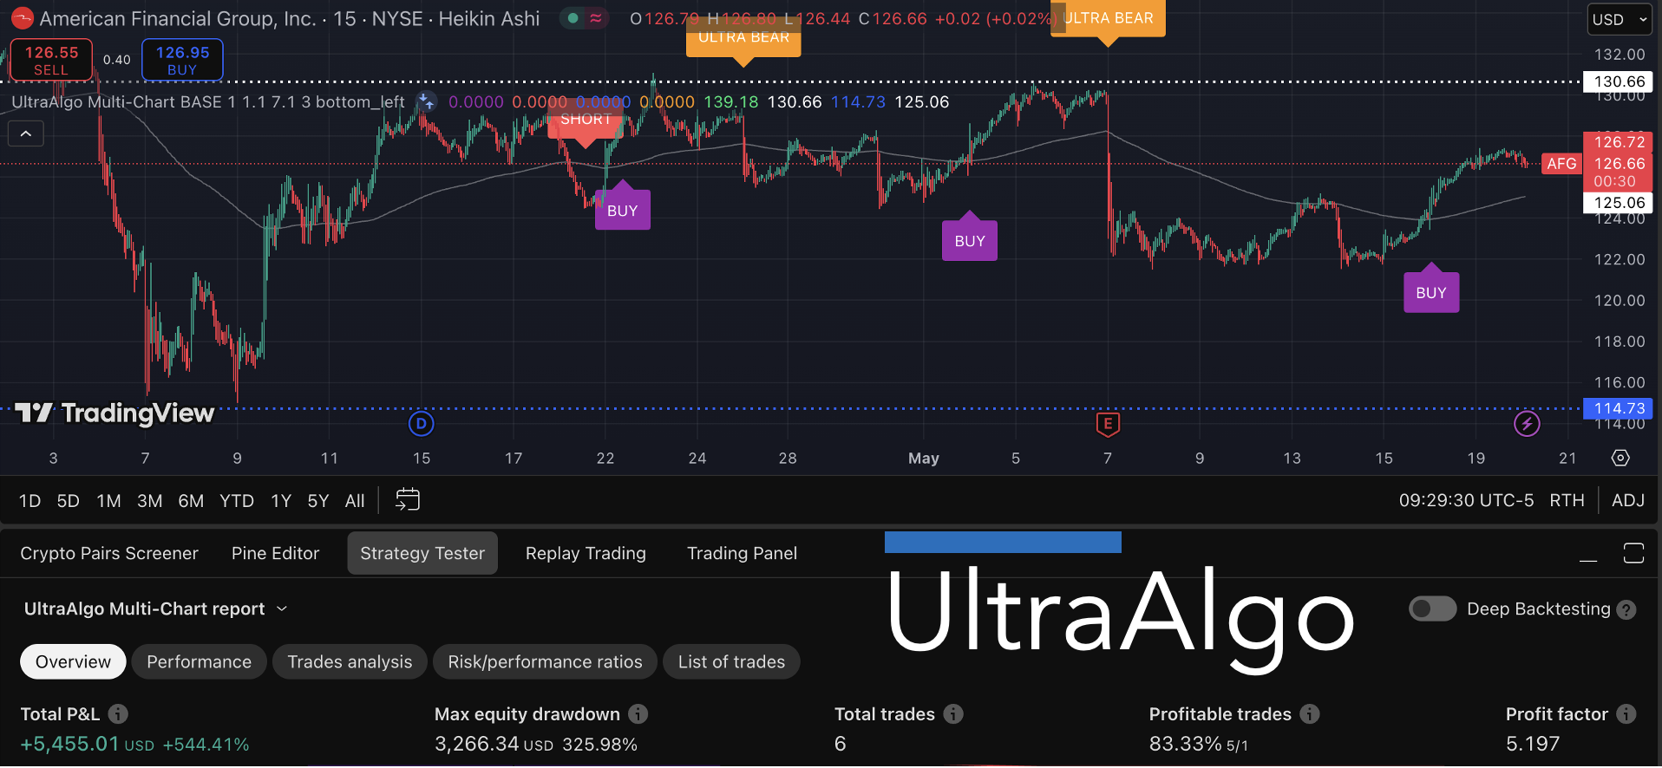Click the Total P&L info icon

pos(118,713)
